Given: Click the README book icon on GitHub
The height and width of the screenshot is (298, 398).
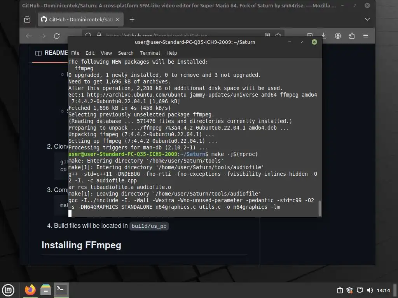Looking at the screenshot, I should click(x=38, y=53).
